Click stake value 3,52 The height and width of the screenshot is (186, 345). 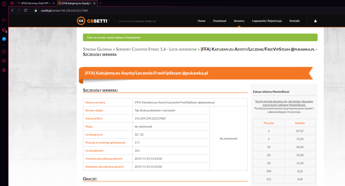(300, 171)
